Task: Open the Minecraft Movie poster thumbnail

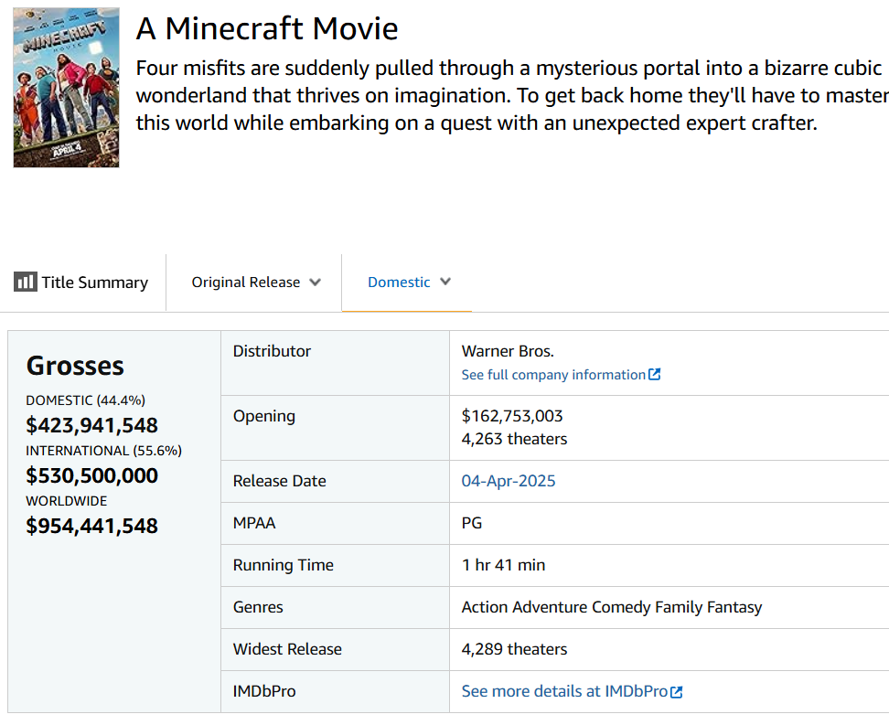Action: coord(67,87)
